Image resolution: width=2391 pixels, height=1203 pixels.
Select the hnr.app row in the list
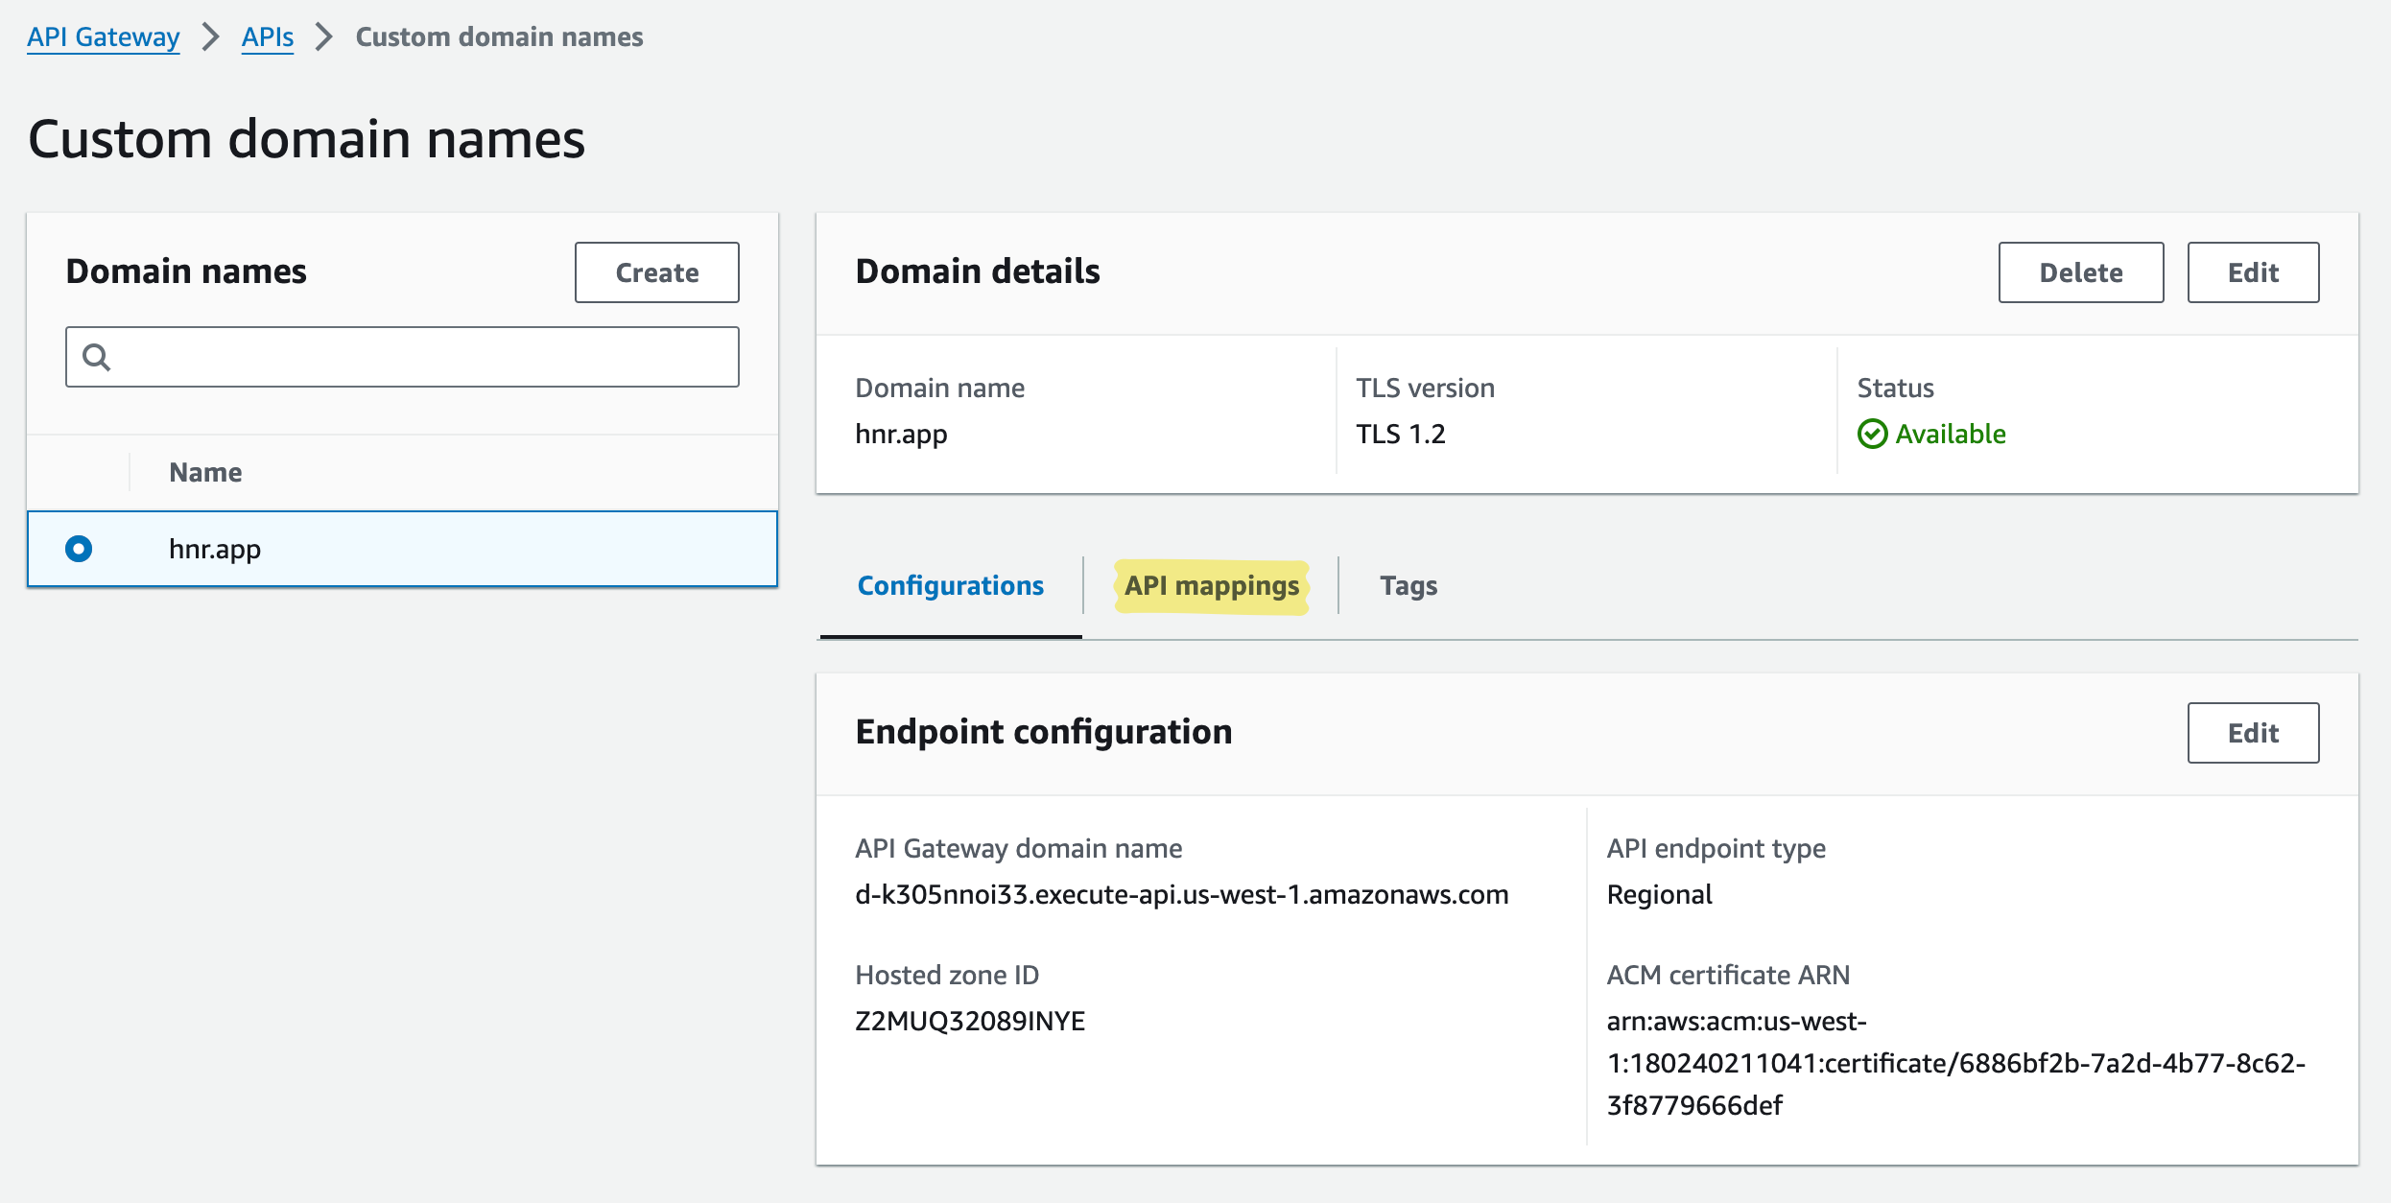pyautogui.click(x=402, y=549)
